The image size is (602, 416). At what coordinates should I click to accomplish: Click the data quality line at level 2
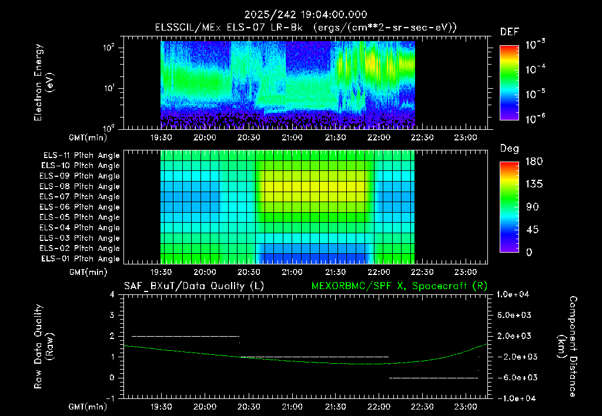point(185,336)
